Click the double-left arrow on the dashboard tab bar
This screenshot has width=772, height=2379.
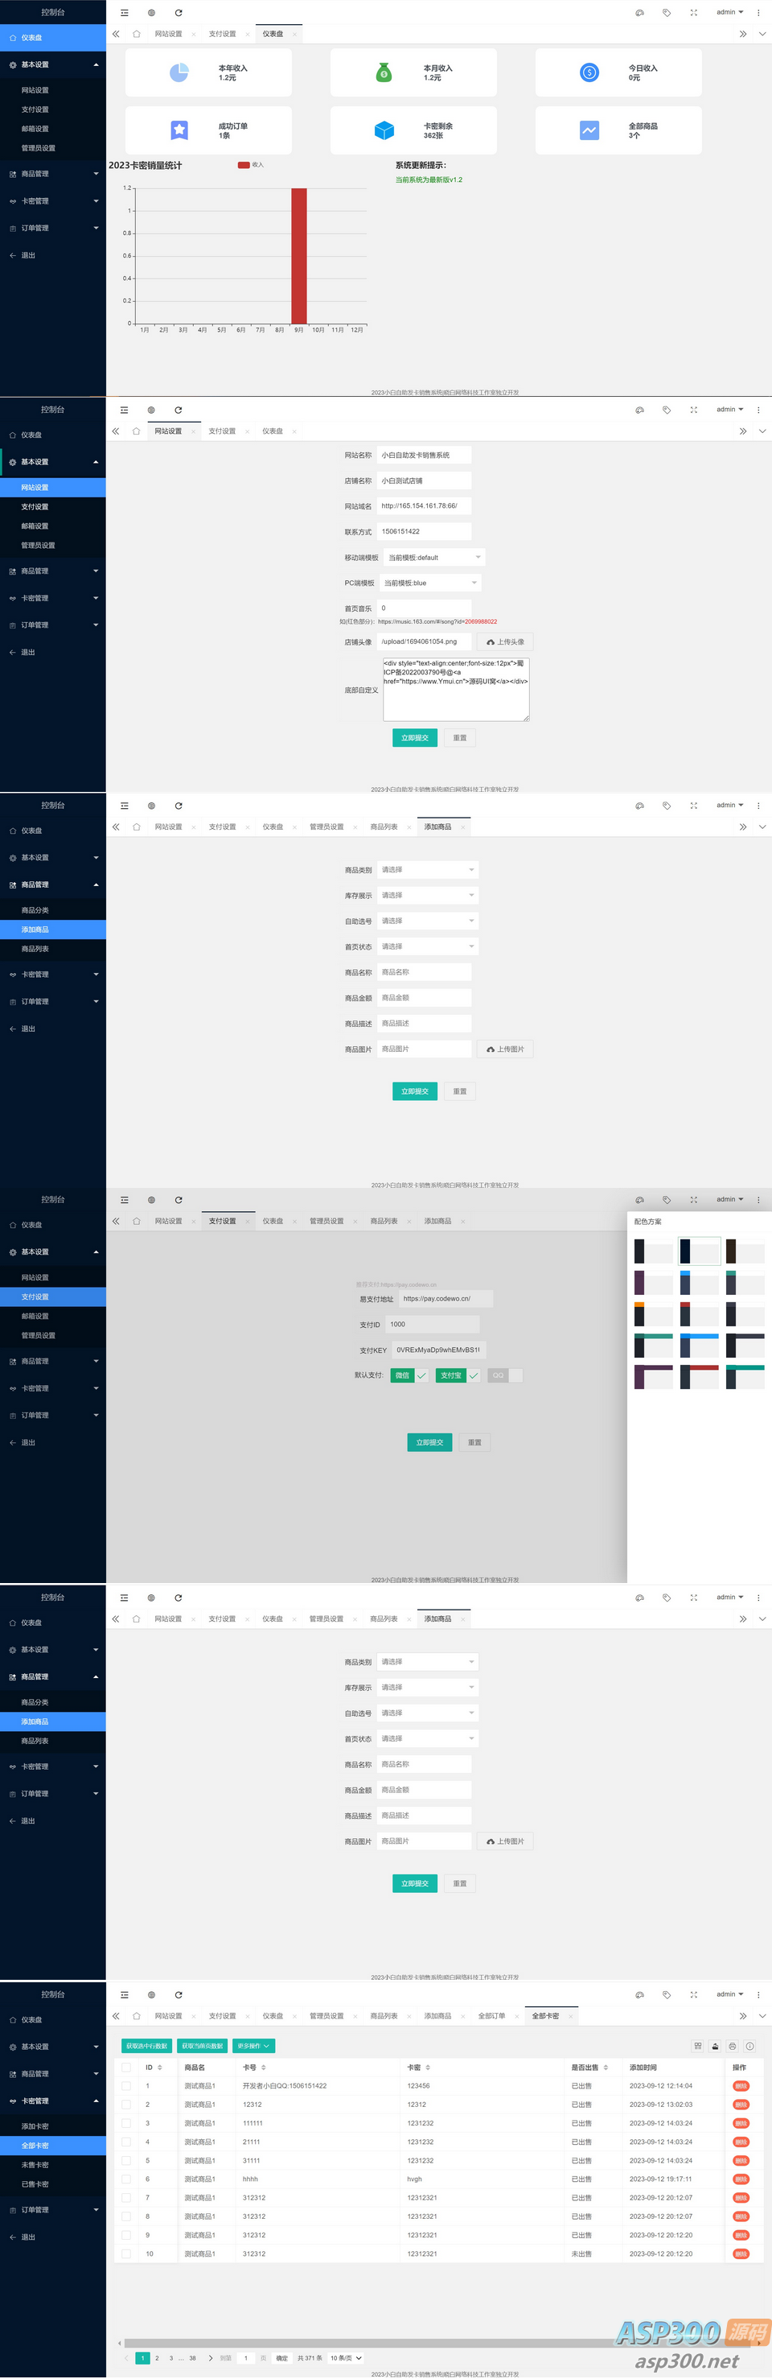[x=117, y=33]
